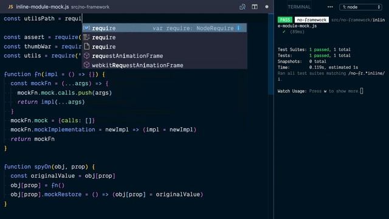Click the info icon on require suggestion
Viewport: 389px width, 219px height.
click(238, 28)
